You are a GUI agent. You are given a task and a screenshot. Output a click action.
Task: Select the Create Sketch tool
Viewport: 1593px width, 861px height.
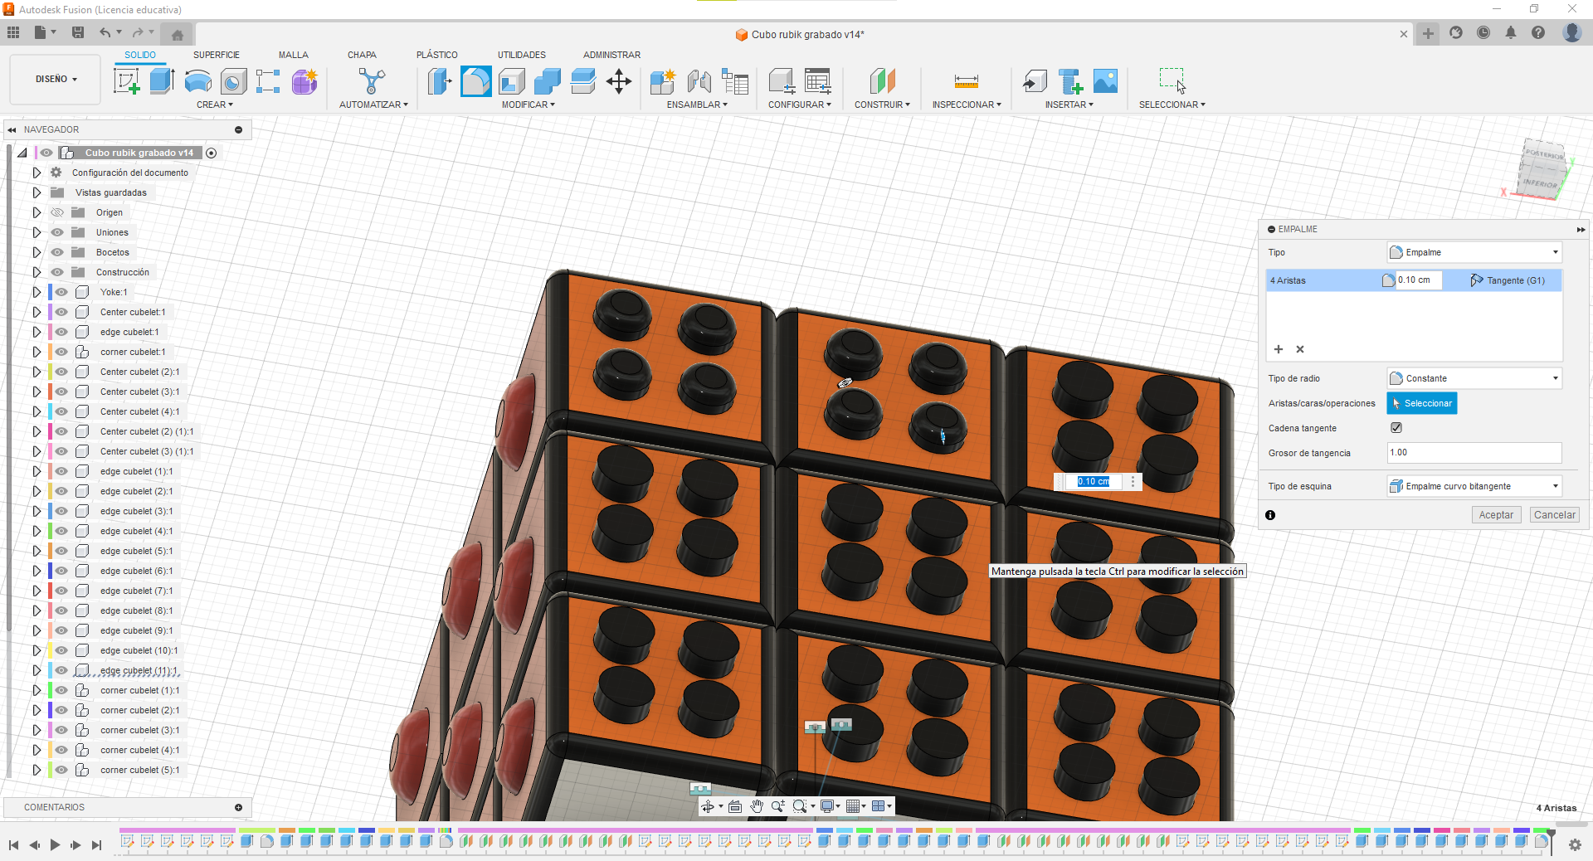pos(126,81)
